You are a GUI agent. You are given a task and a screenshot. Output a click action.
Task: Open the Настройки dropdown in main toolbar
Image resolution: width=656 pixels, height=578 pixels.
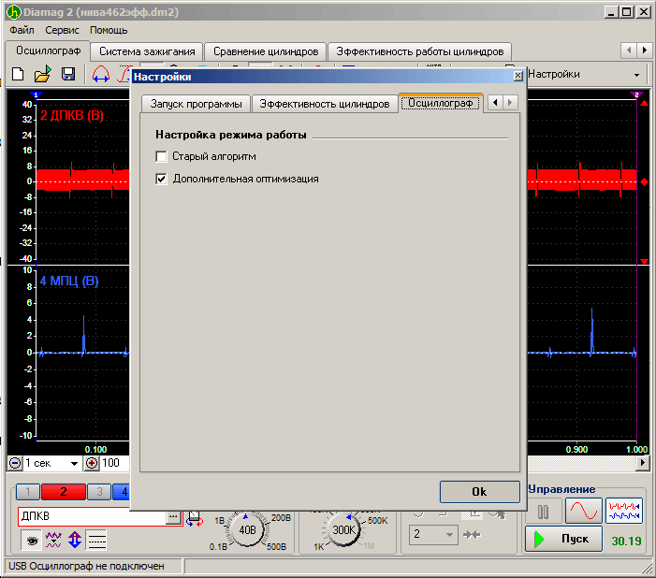coord(636,75)
